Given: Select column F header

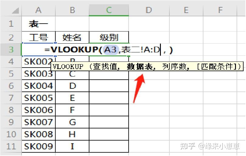Looking at the screenshot, I should (x=220, y=10).
